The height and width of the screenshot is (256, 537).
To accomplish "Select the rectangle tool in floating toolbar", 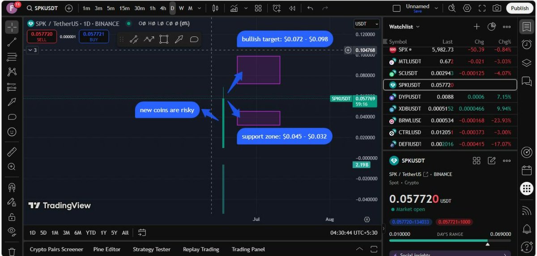I will pos(164,39).
